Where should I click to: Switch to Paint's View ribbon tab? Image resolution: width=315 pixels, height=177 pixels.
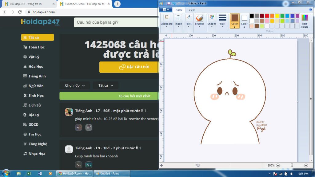[x=192, y=10]
